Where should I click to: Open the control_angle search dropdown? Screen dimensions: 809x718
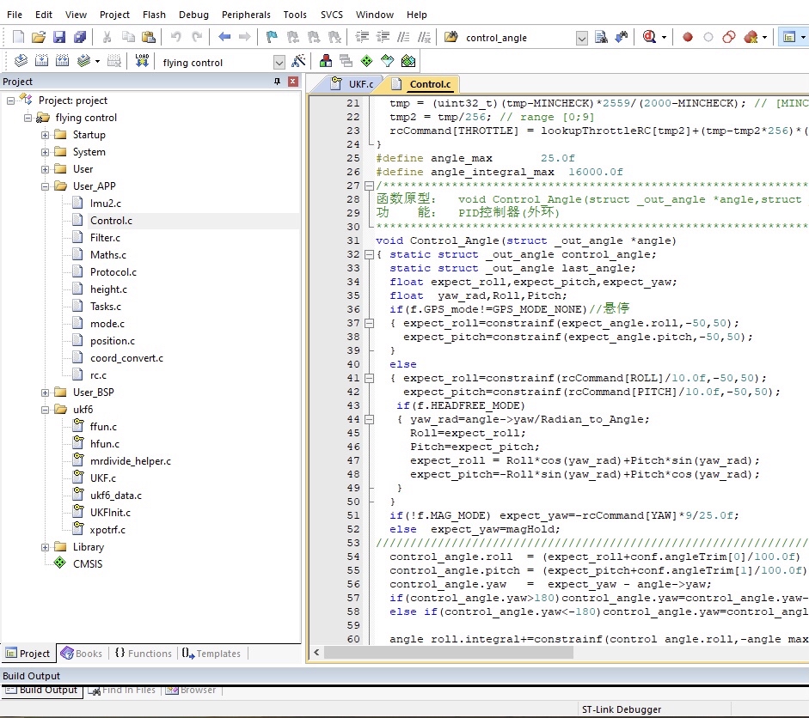[x=581, y=38]
